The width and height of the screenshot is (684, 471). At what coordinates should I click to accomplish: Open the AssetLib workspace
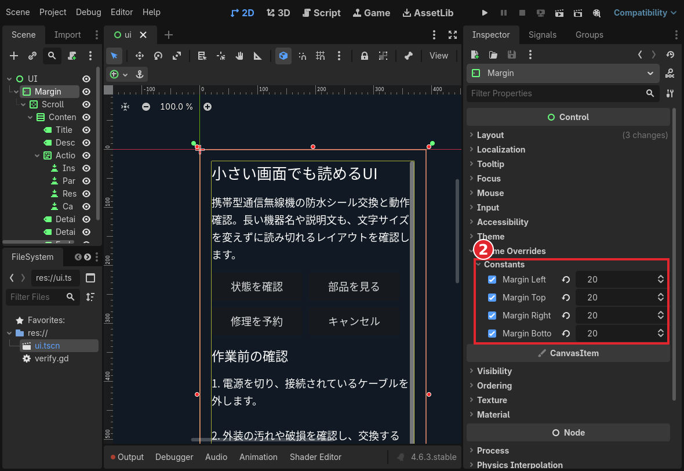pyautogui.click(x=428, y=13)
